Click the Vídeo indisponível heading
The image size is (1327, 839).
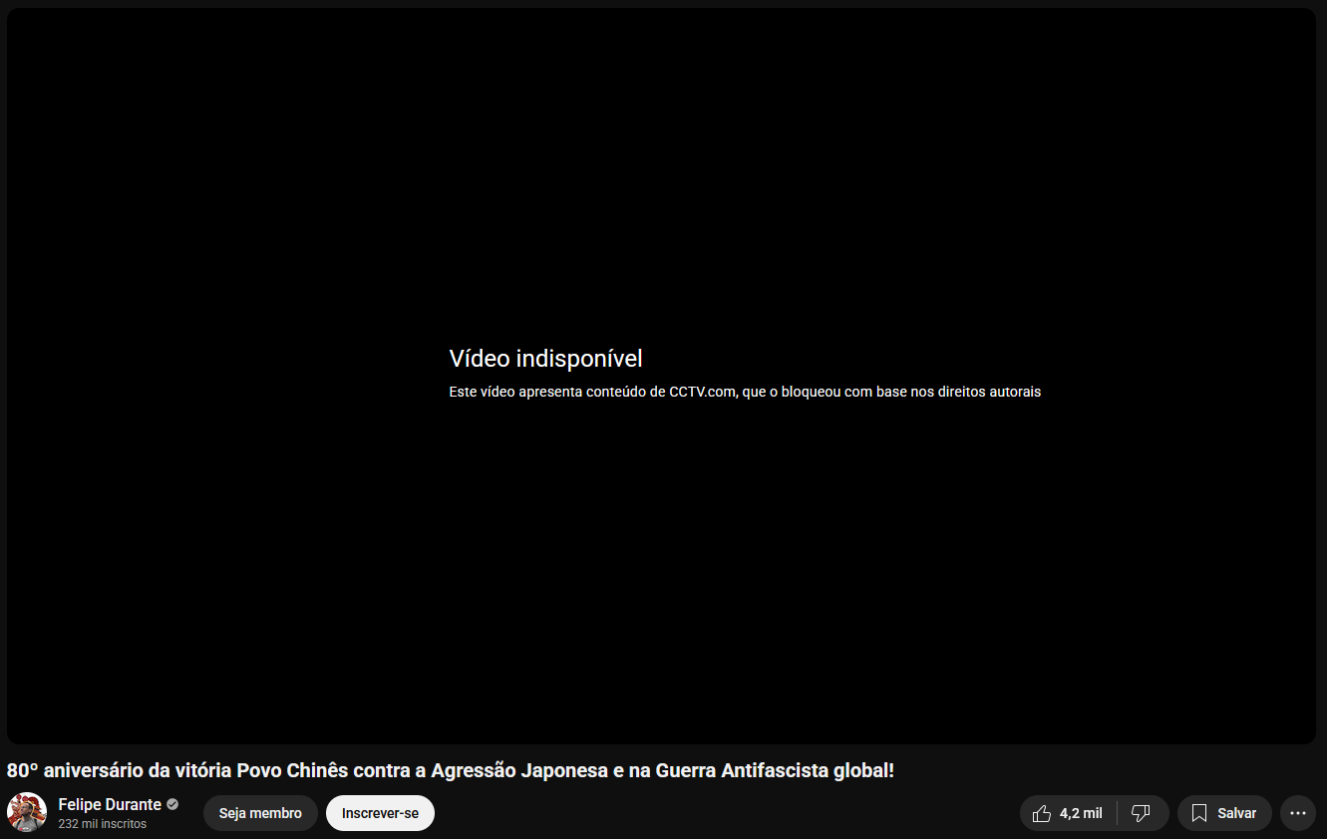545,359
